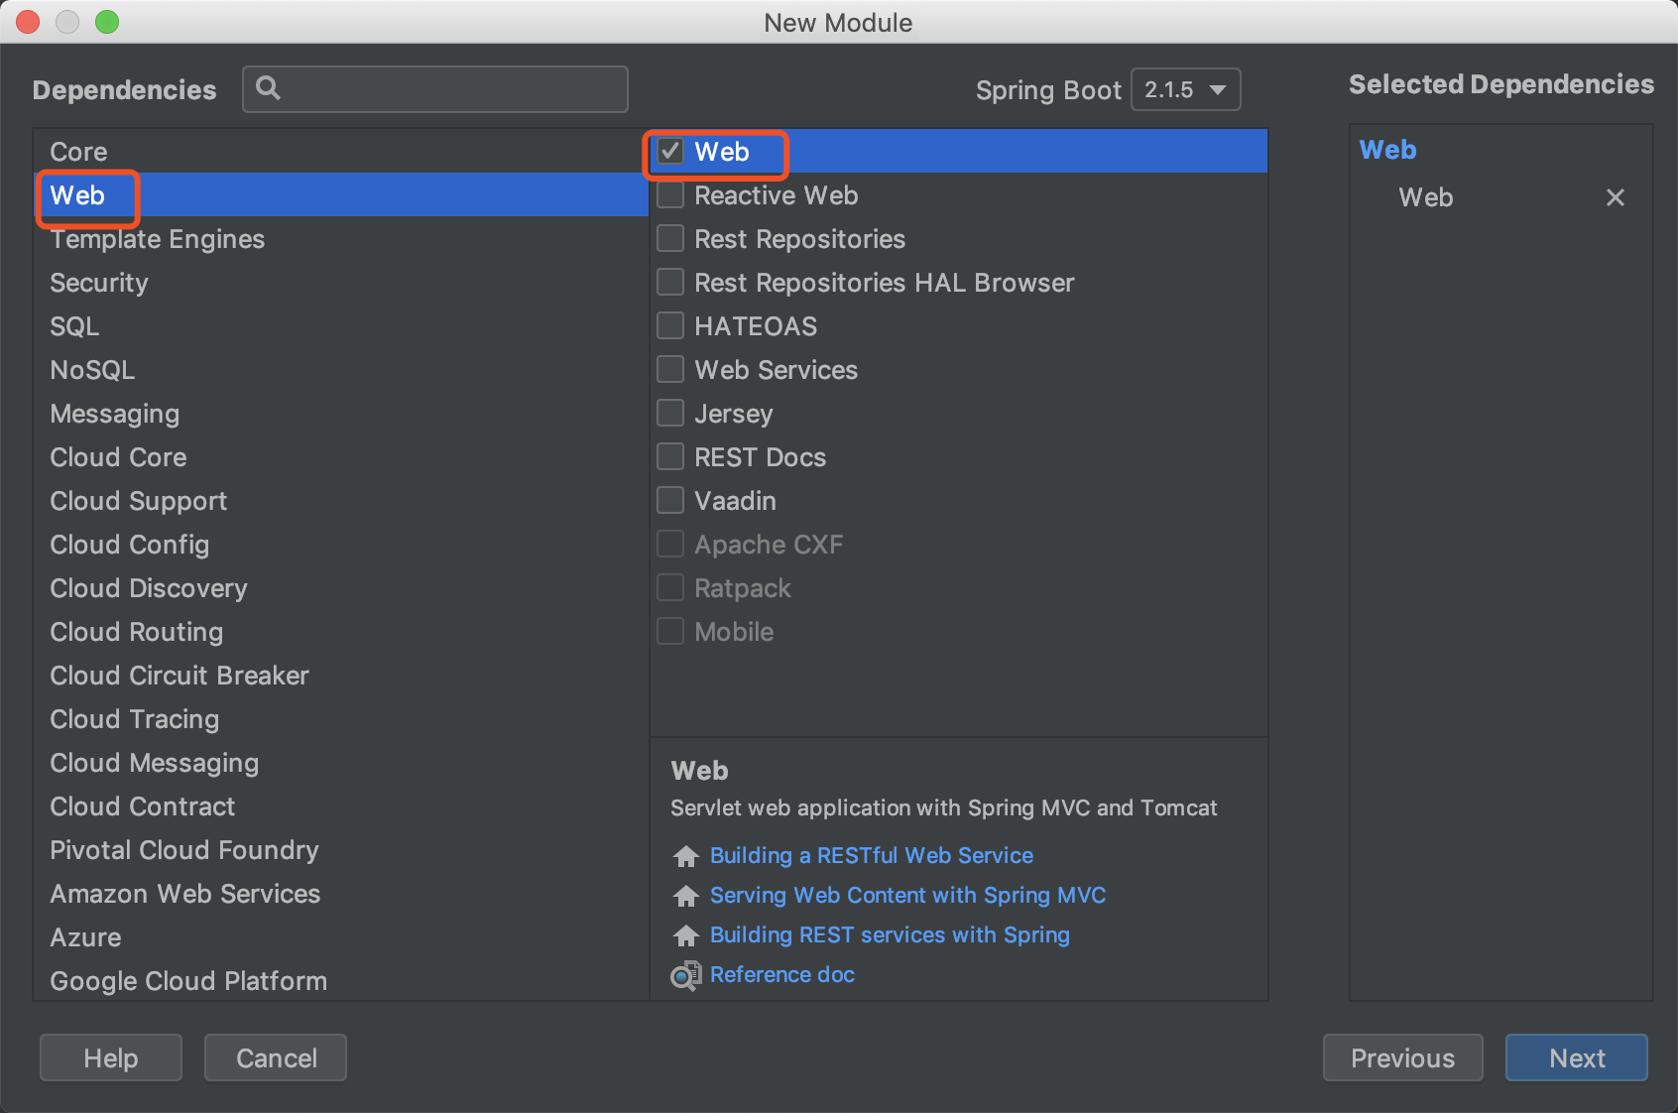This screenshot has height=1113, width=1678.
Task: Select the Cloud Messaging category
Action: pyautogui.click(x=341, y=763)
